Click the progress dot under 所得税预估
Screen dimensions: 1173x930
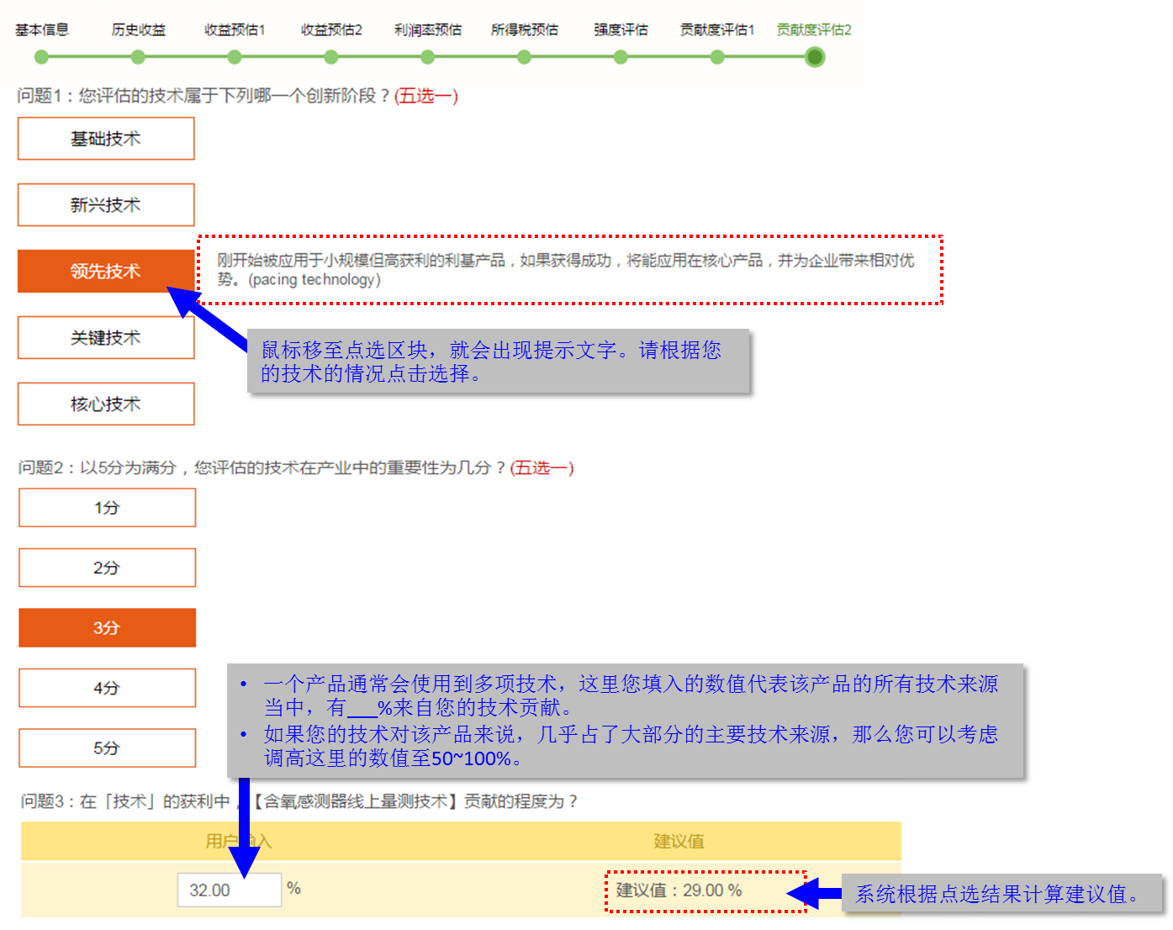click(x=524, y=57)
